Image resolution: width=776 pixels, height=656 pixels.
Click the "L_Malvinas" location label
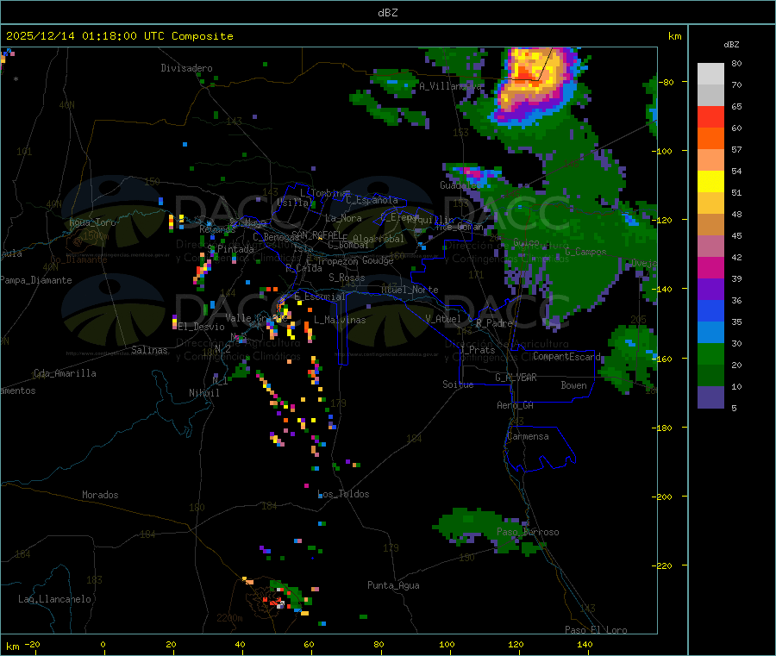point(340,320)
